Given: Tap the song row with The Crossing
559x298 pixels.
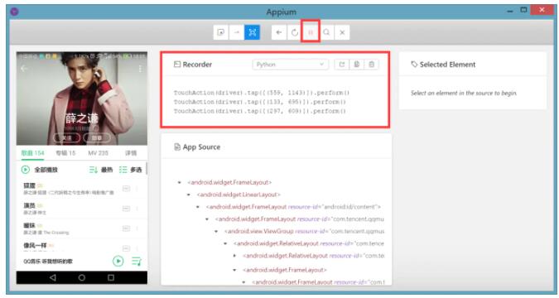Looking at the screenshot, I should tap(82, 228).
